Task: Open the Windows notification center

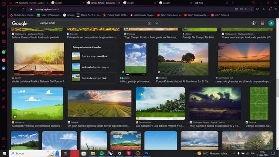Action: 273,153
